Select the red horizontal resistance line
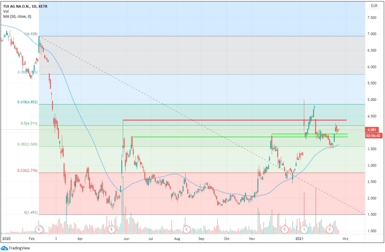This screenshot has height=252, width=385. pyautogui.click(x=231, y=120)
